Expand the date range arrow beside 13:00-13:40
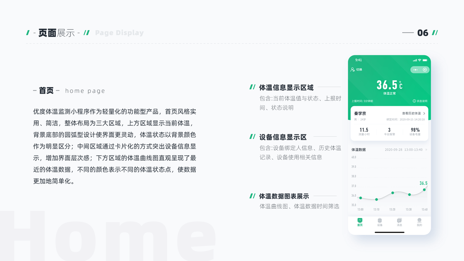 coord(427,150)
